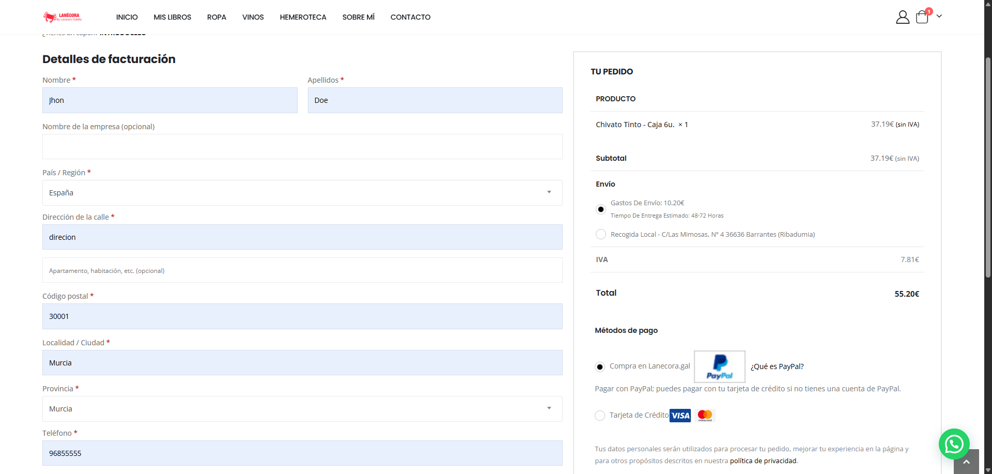
Task: Click the PayPal logo image
Action: [x=719, y=366]
